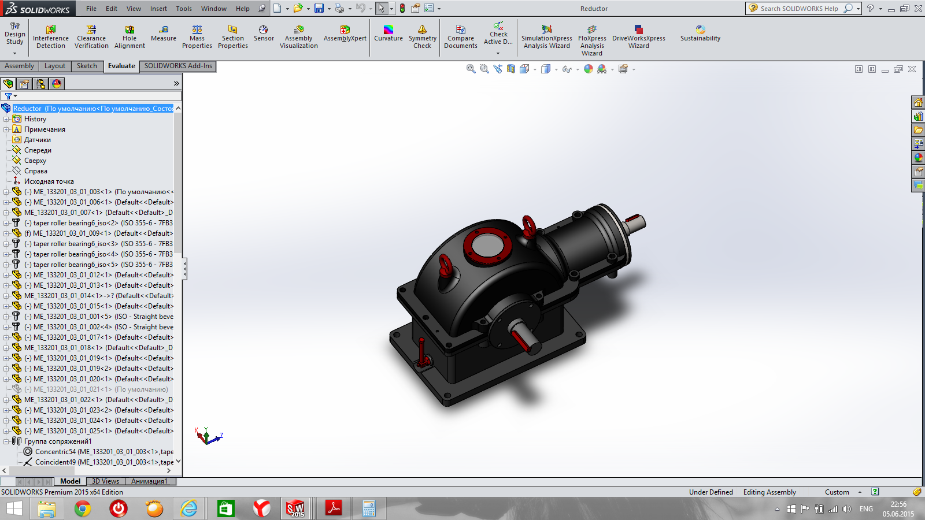Open the Insert menu
The width and height of the screenshot is (925, 520).
coord(158,9)
